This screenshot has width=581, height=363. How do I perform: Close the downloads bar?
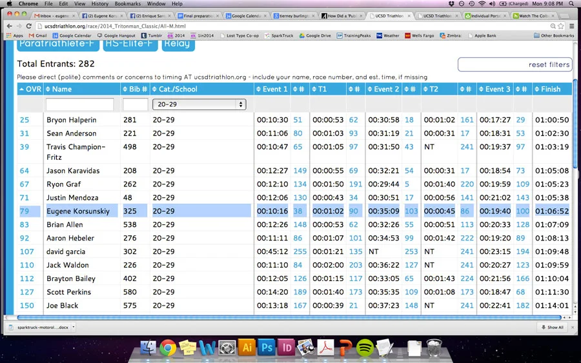[x=573, y=327]
